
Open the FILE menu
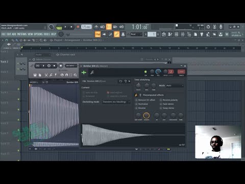click(x=4, y=34)
